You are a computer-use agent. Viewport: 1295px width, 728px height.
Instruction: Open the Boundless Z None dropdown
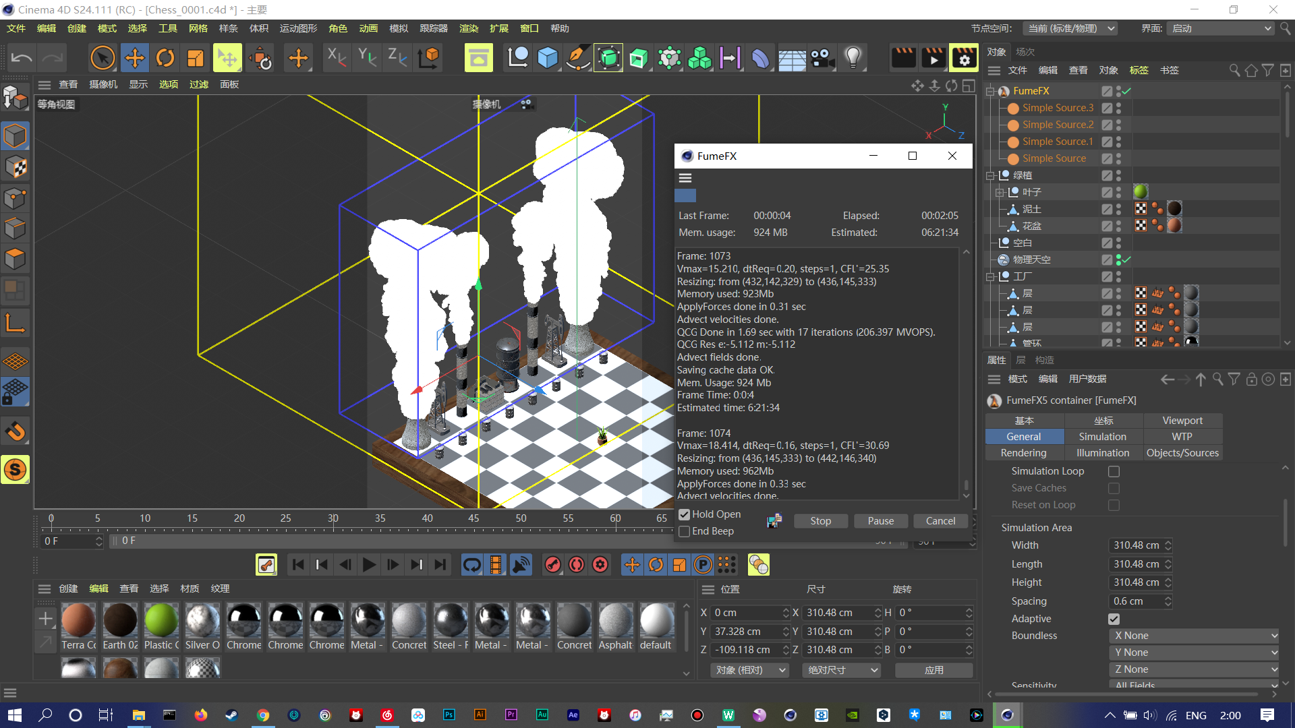pyautogui.click(x=1194, y=669)
